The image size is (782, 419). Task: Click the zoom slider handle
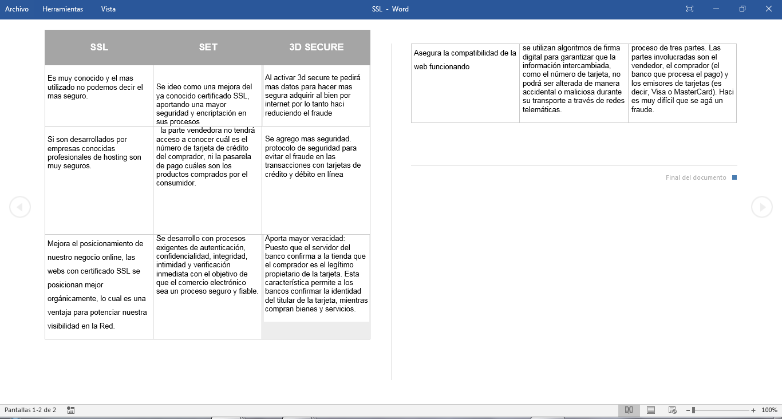coord(693,410)
